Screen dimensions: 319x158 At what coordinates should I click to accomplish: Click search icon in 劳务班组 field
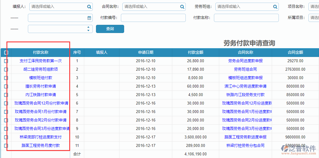coord(275,7)
